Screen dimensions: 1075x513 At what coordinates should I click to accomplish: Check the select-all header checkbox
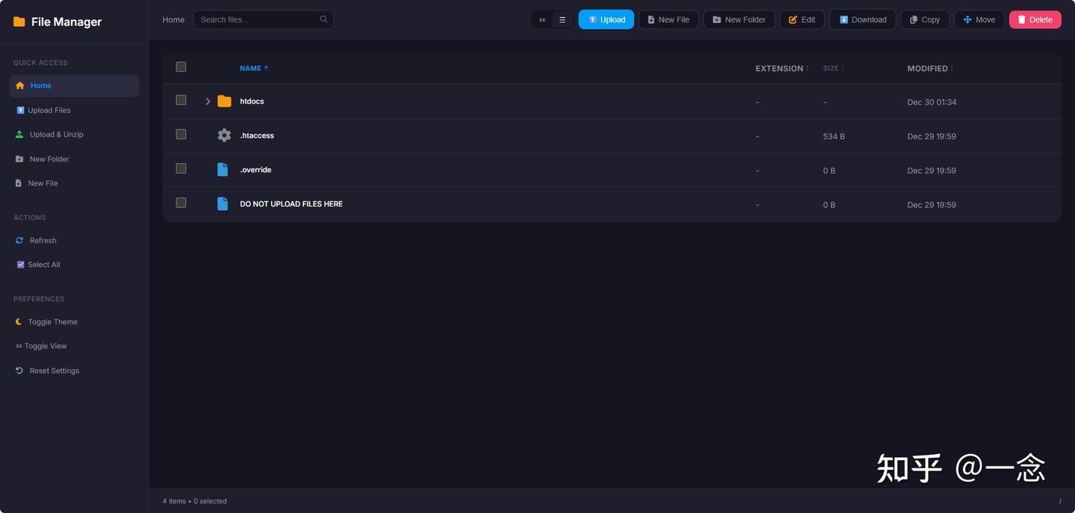tap(181, 67)
